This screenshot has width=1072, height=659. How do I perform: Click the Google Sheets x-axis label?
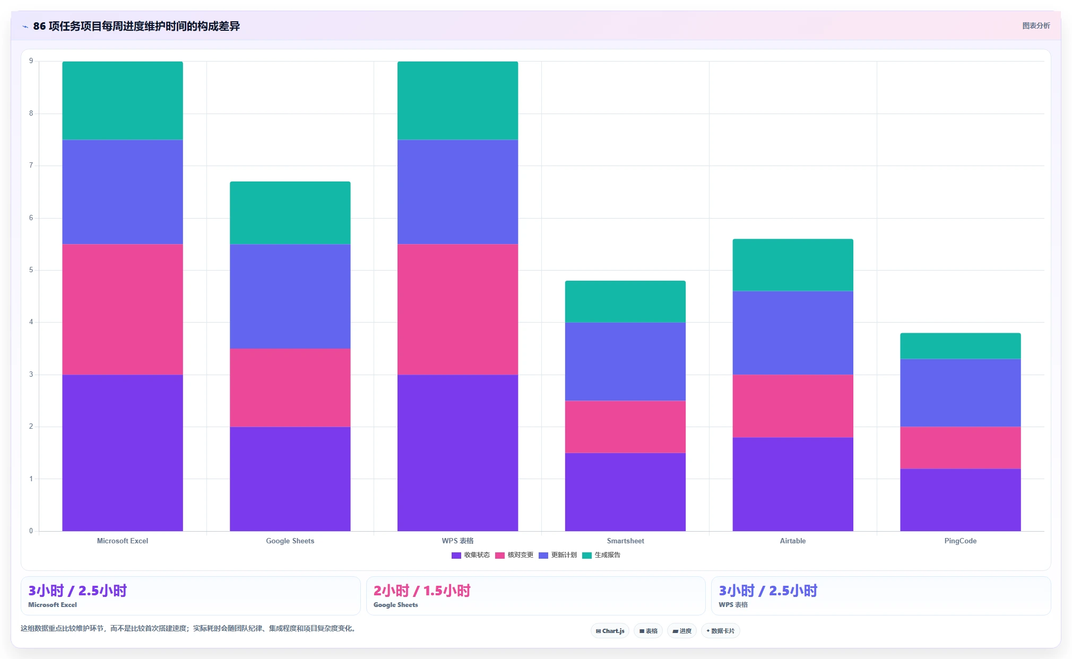coord(290,541)
